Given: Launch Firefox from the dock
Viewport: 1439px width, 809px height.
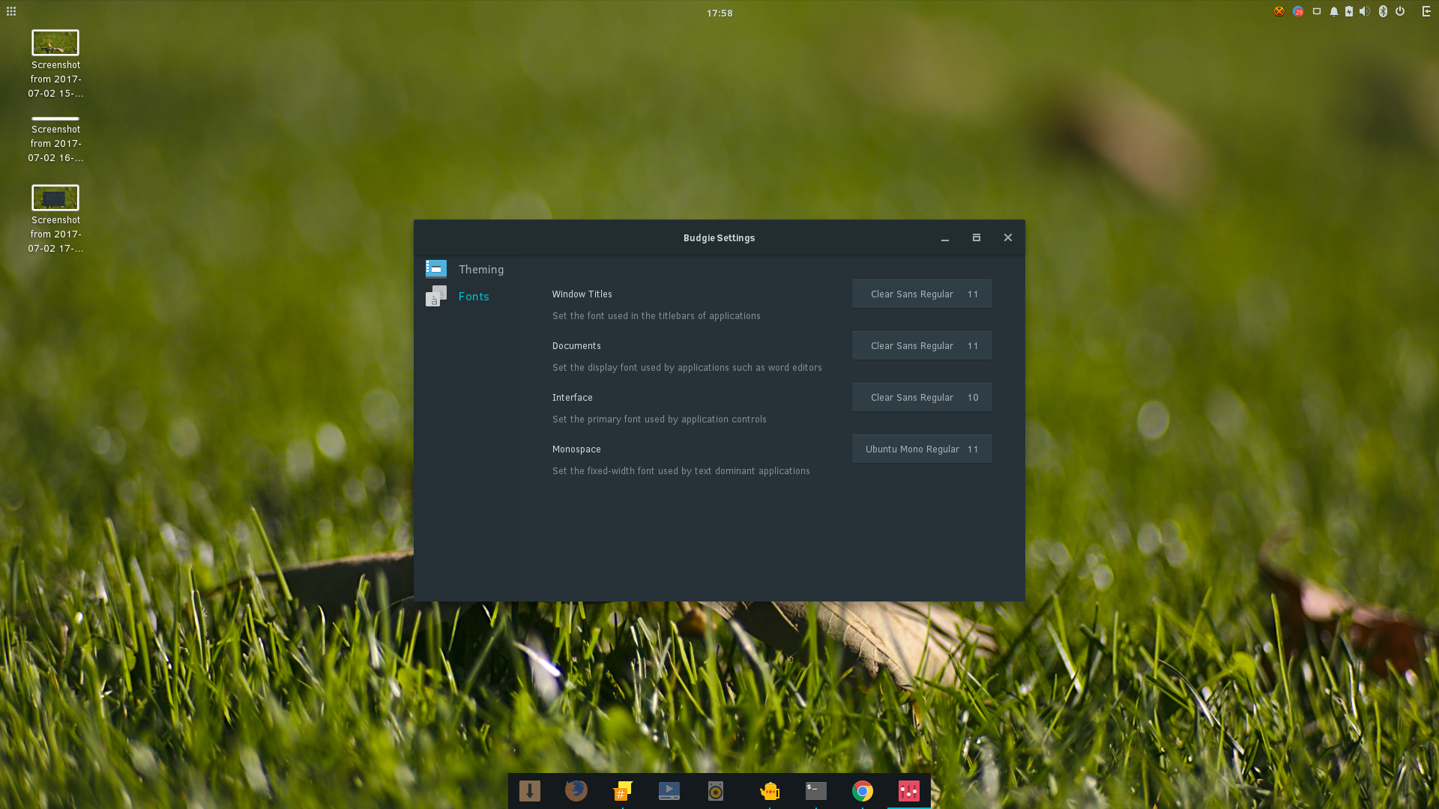Looking at the screenshot, I should pyautogui.click(x=576, y=790).
